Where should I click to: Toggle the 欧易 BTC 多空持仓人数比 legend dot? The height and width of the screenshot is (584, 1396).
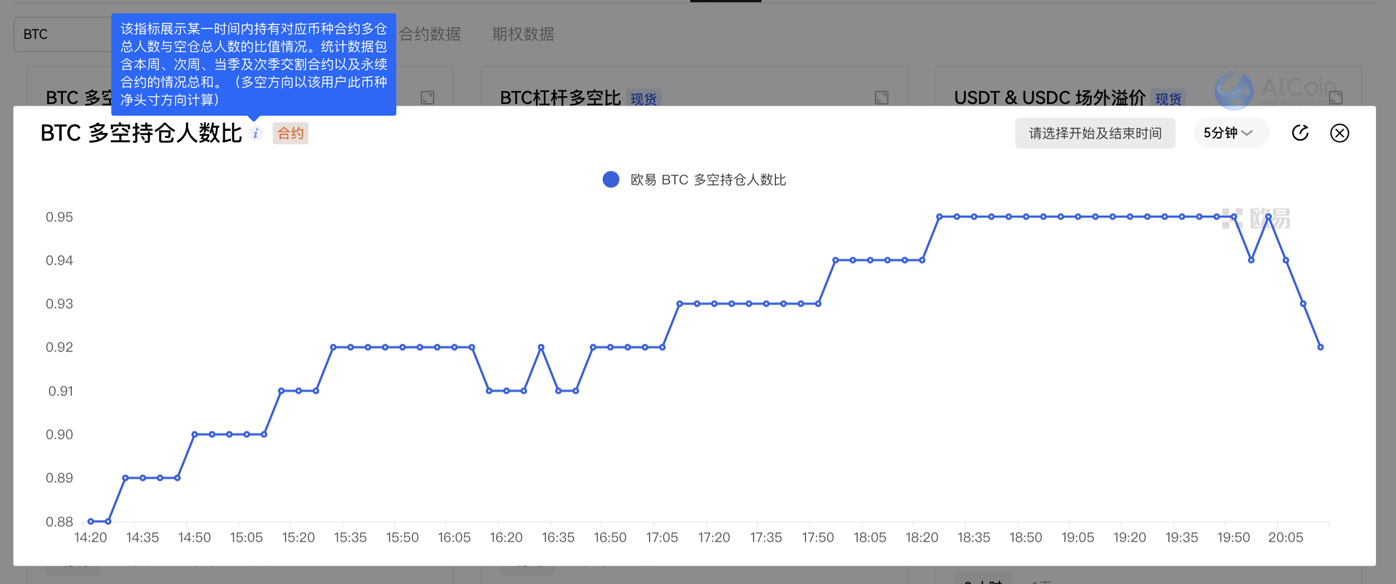point(611,179)
